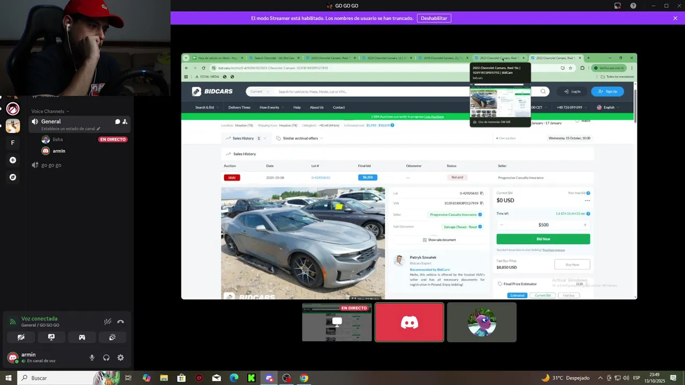This screenshot has height=385, width=685.
Task: Select the Current Bid price option
Action: [543, 295]
